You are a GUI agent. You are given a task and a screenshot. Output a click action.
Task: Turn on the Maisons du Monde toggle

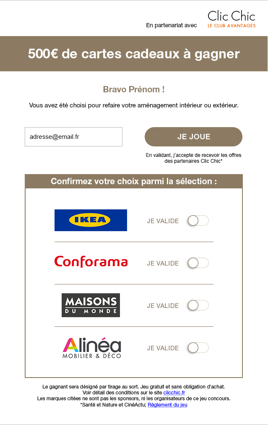point(198,305)
